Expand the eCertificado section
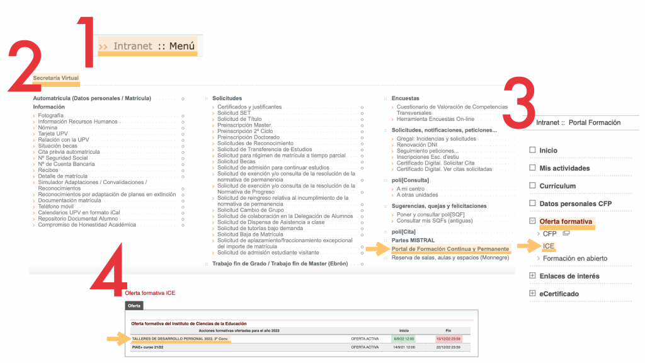The height and width of the screenshot is (363, 645). (532, 294)
